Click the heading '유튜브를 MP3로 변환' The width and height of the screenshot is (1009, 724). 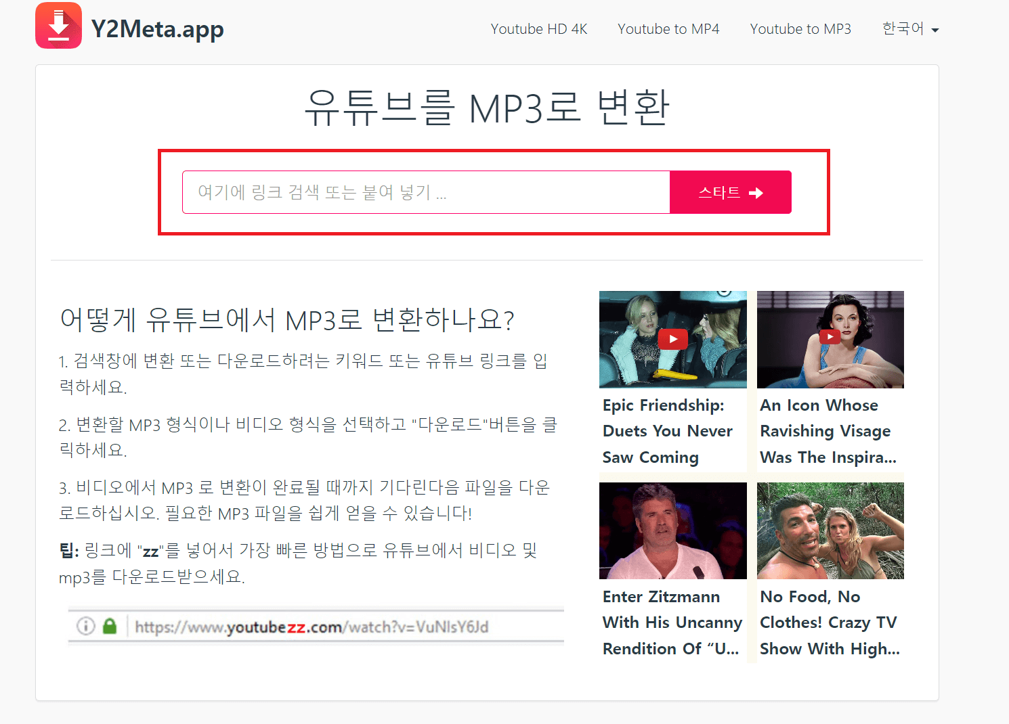(487, 108)
